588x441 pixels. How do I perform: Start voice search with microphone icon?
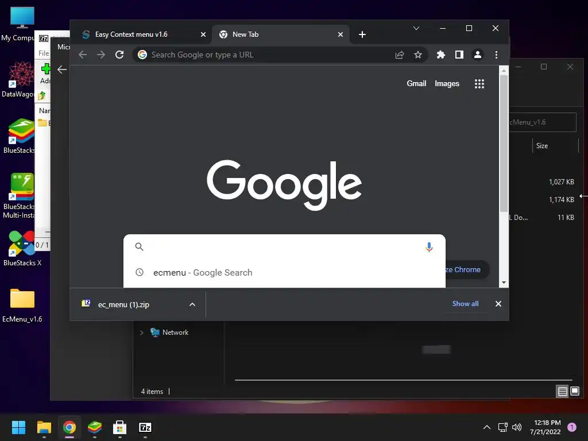(429, 247)
